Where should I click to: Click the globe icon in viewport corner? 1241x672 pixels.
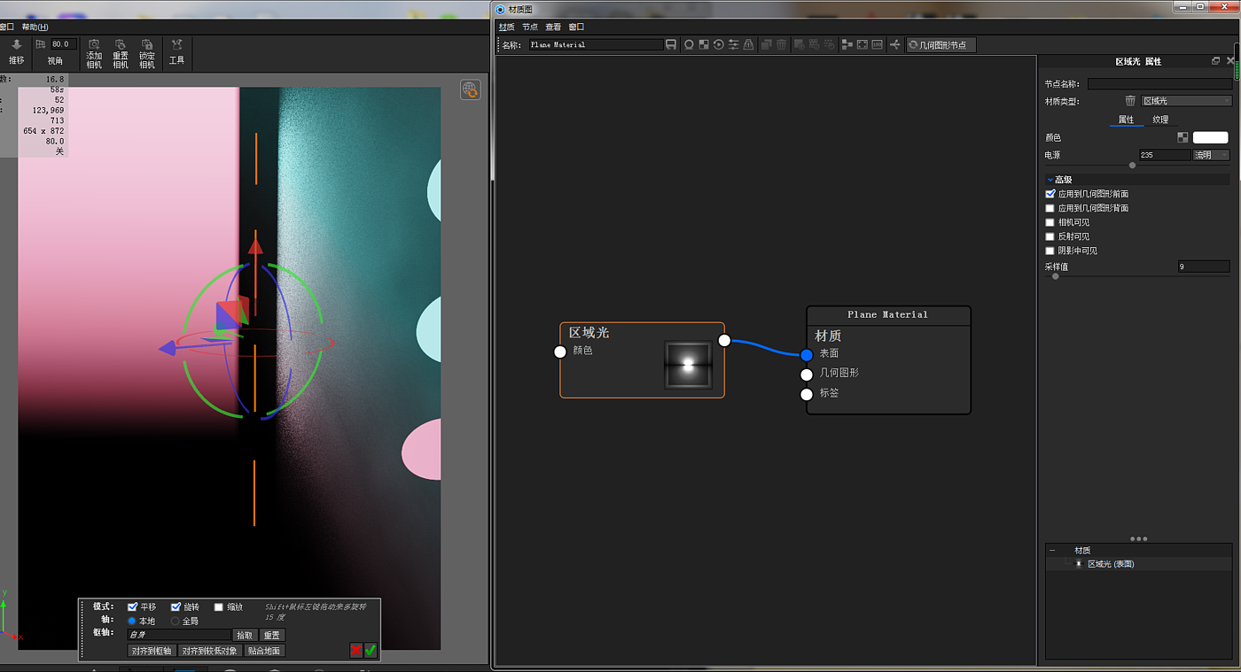click(470, 90)
